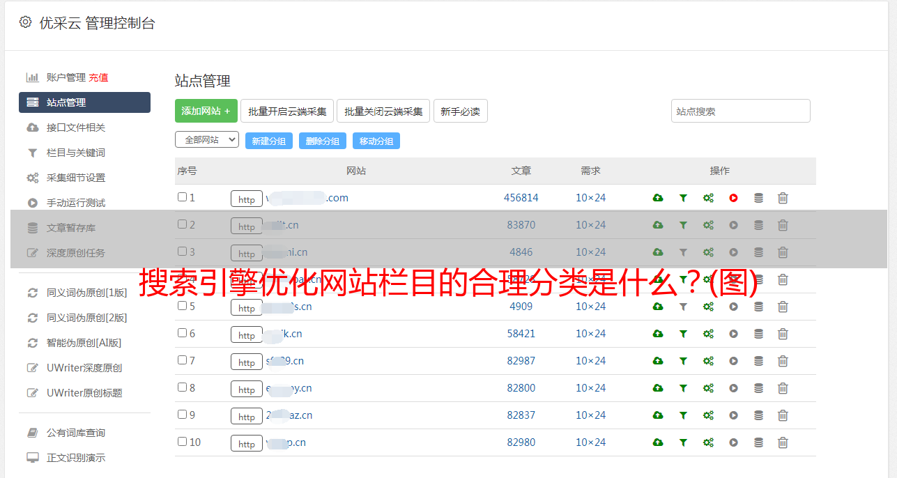Tick the checkbox for site 5
897x478 pixels.
coord(182,306)
